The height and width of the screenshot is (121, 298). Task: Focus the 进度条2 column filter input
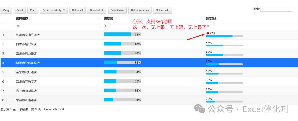tap(252, 26)
